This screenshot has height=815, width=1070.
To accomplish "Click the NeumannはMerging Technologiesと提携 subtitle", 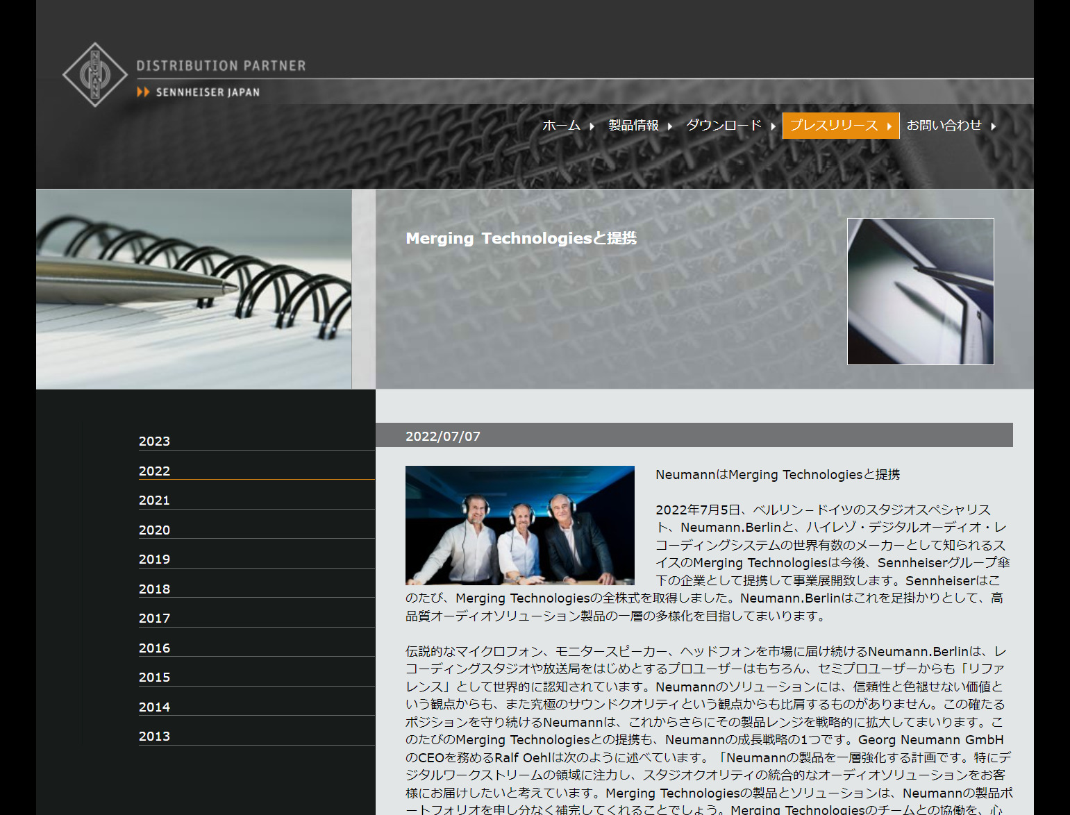I will pyautogui.click(x=778, y=475).
